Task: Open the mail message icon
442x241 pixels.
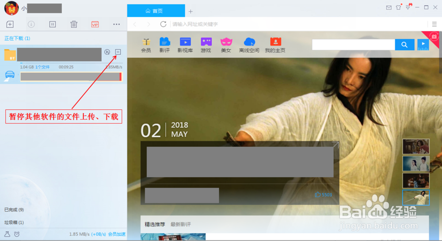Action: [389, 7]
